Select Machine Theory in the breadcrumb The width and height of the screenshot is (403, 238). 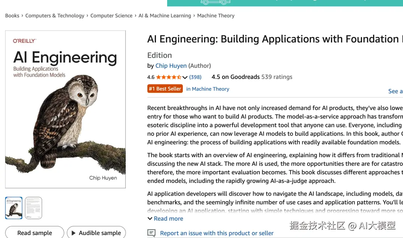216,16
